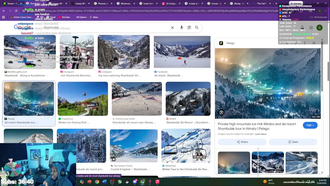Screen dimensions: 330x186
Task: Open the Learn More copyright link
Action: (x=261, y=134)
